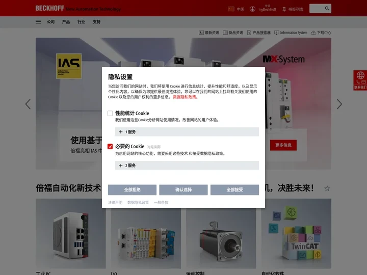Open the 产品搜索器 product finder
The width and height of the screenshot is (367, 275).
pyautogui.click(x=259, y=33)
